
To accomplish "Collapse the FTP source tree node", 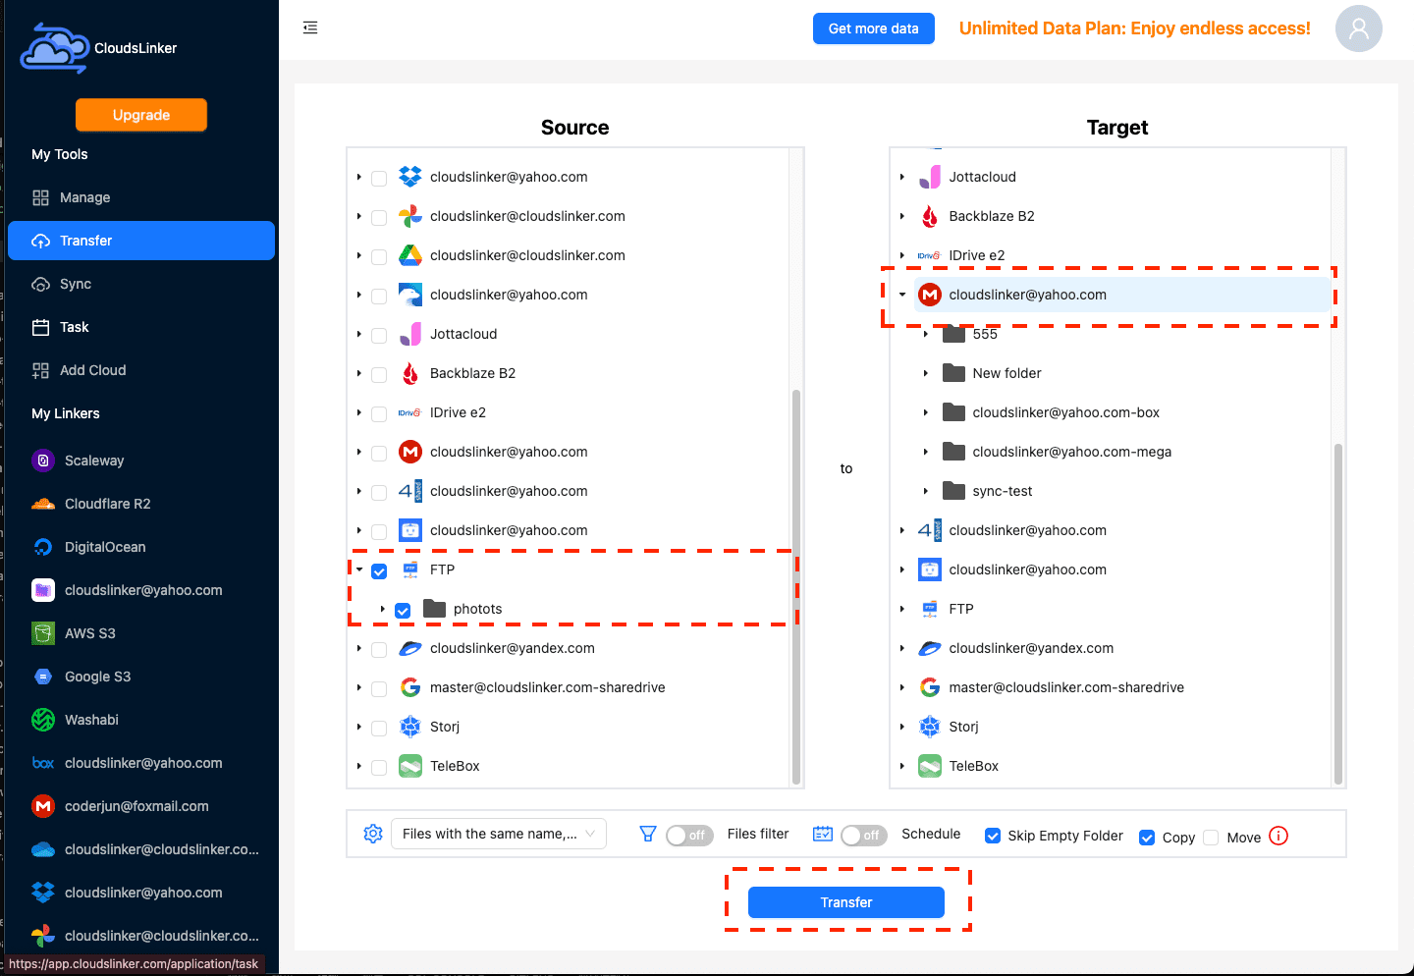I will pyautogui.click(x=359, y=569).
